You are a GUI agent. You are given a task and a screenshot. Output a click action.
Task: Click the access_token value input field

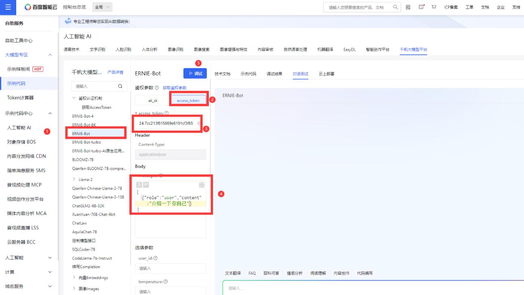pos(170,123)
